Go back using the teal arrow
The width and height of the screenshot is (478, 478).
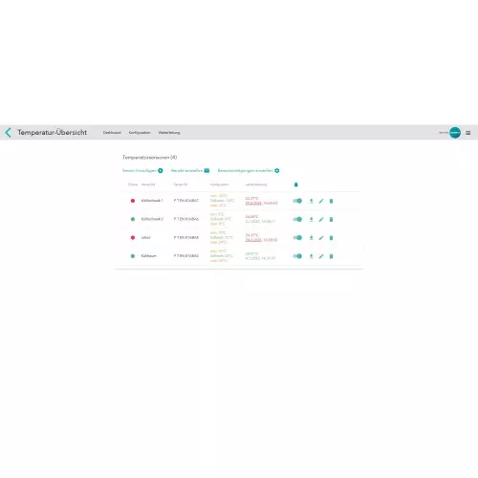(9, 132)
